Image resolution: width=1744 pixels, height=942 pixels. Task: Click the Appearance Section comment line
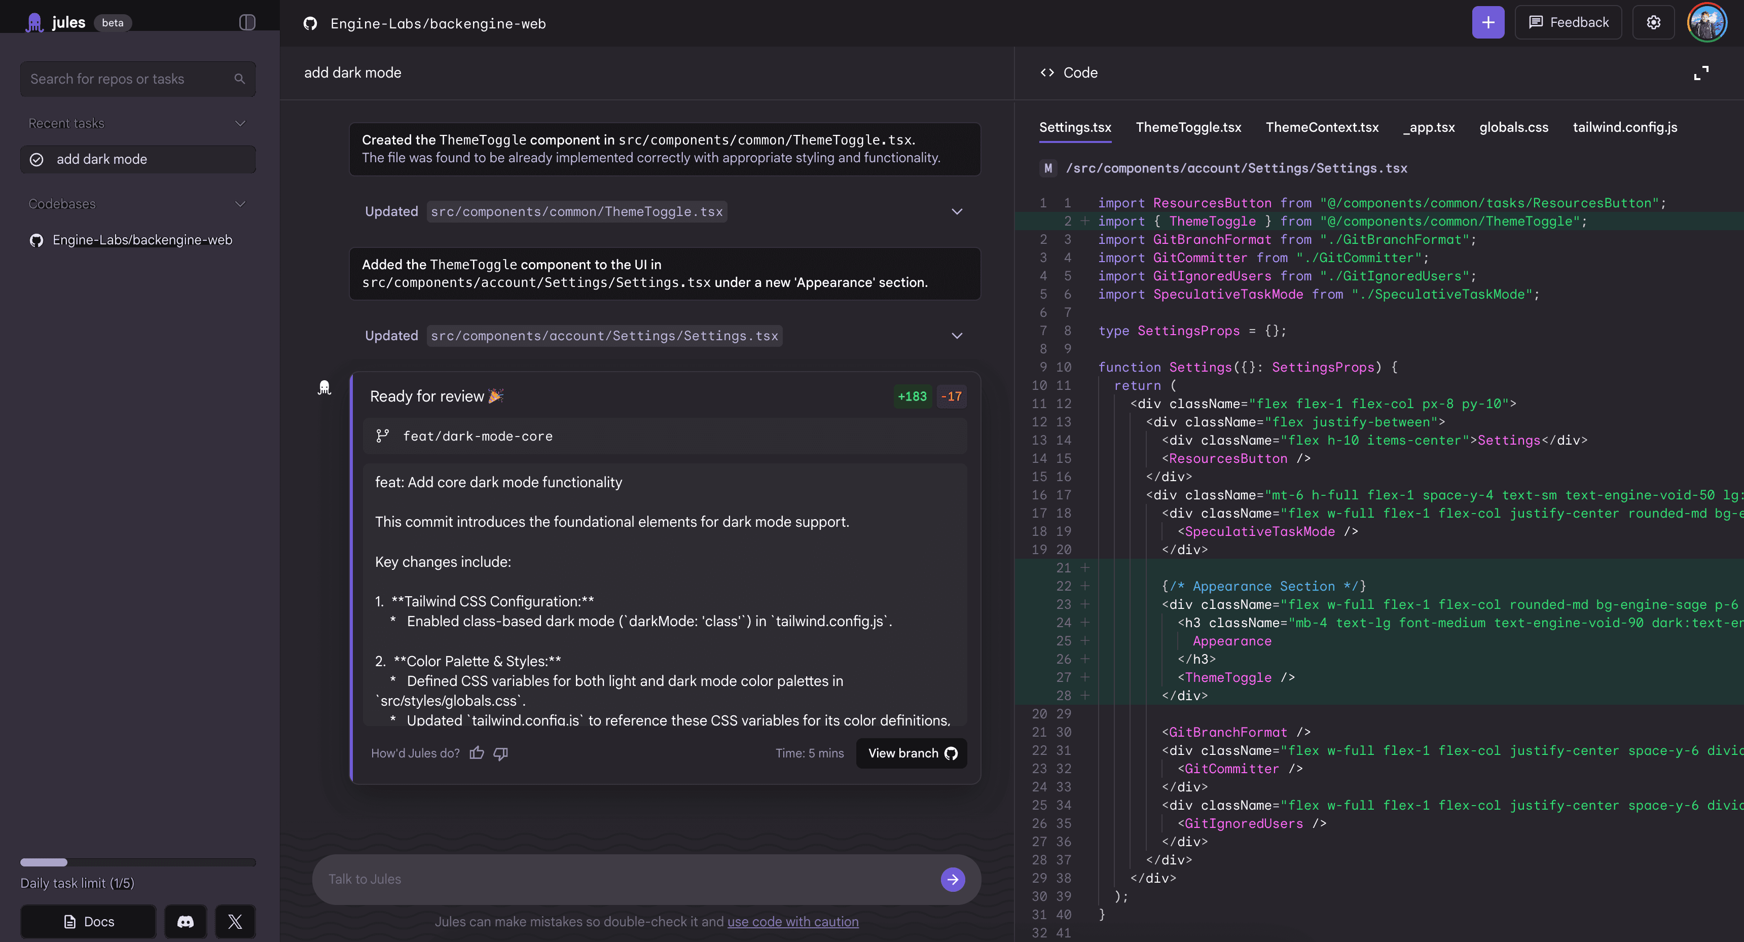[1264, 587]
